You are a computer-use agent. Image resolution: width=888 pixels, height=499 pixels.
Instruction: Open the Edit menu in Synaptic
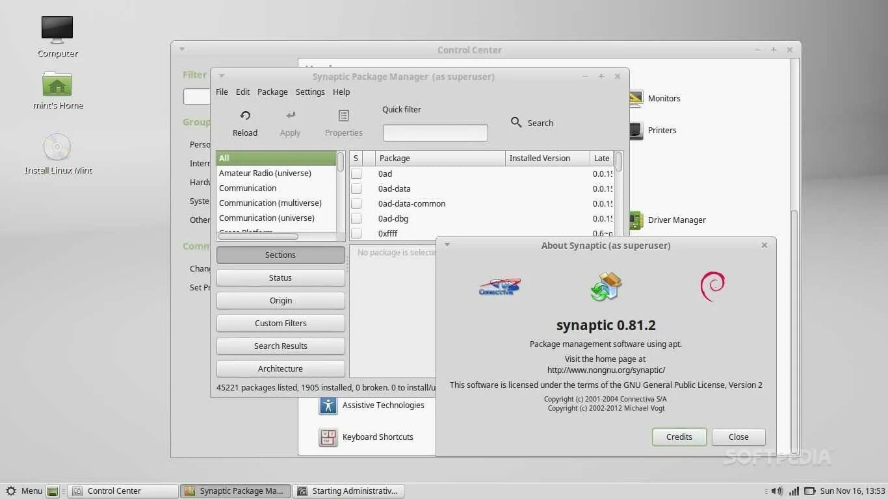pyautogui.click(x=242, y=92)
